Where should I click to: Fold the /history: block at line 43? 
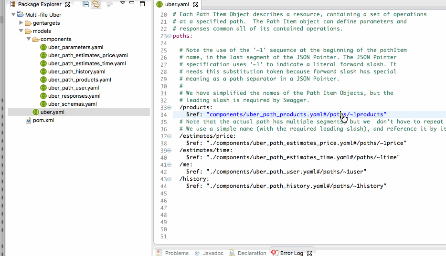click(x=169, y=179)
